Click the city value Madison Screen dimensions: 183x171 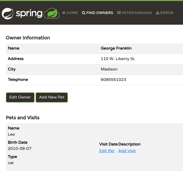(109, 69)
